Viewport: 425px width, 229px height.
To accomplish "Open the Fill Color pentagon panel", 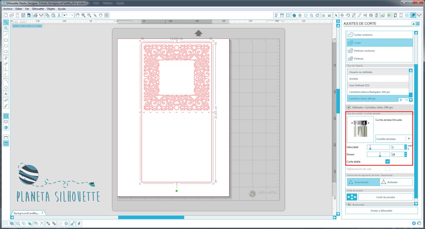I will coord(294,15).
